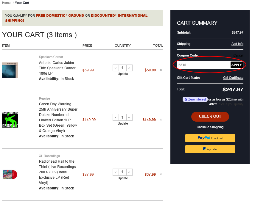Remove the Green Day box set with the X
Screen dimensions: 255x201
[161, 120]
